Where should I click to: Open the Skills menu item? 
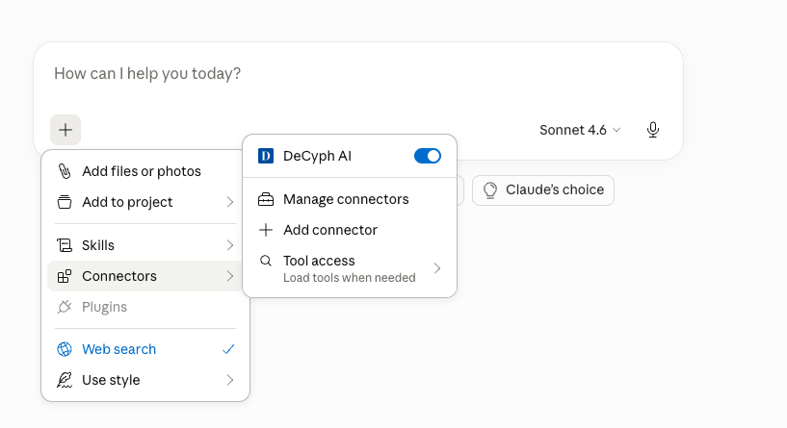click(145, 245)
